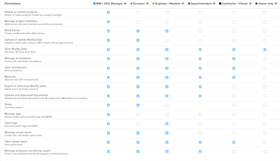Uncheck Upload or delete Reality Data for Surveyor
Viewport: 280px width, 161px height.
pos(138,40)
